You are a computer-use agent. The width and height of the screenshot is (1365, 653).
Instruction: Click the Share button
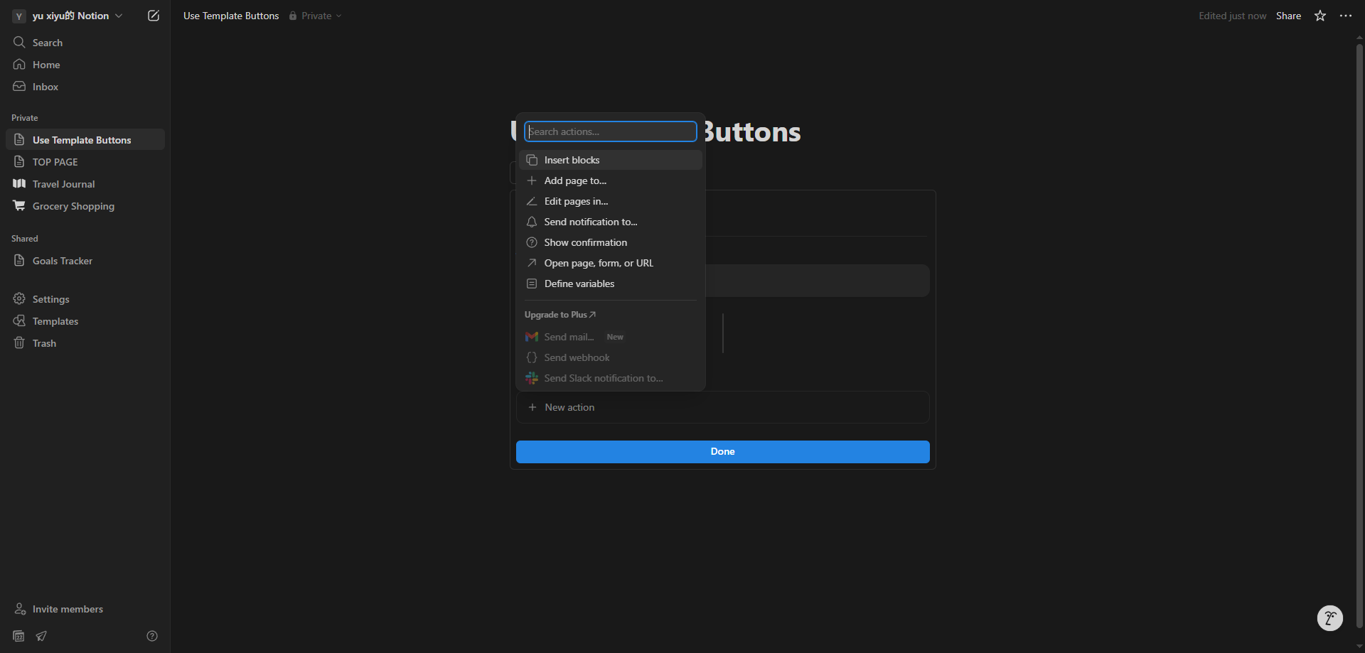coord(1288,16)
